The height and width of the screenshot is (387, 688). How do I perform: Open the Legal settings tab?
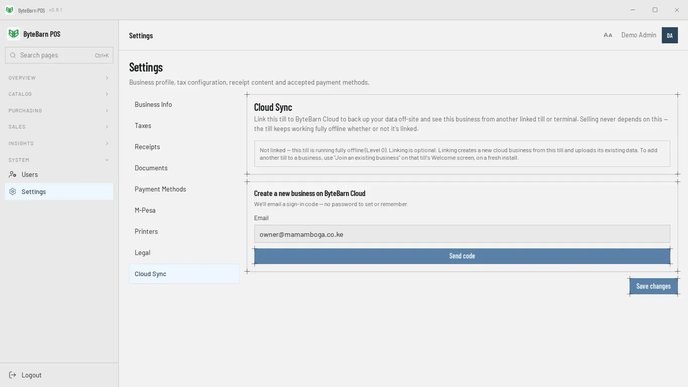click(x=184, y=252)
